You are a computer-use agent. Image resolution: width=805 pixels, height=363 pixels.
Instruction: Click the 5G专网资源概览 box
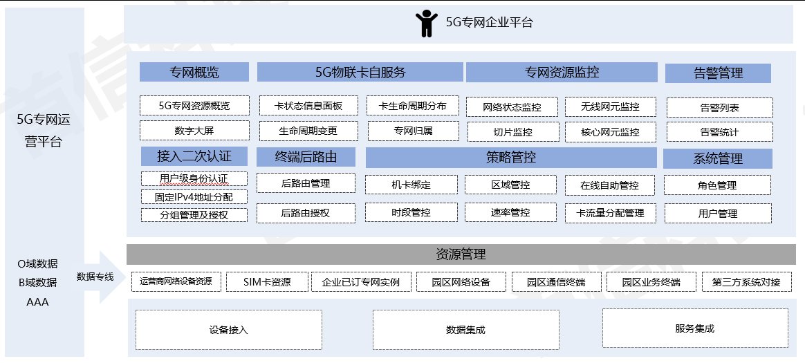(194, 106)
